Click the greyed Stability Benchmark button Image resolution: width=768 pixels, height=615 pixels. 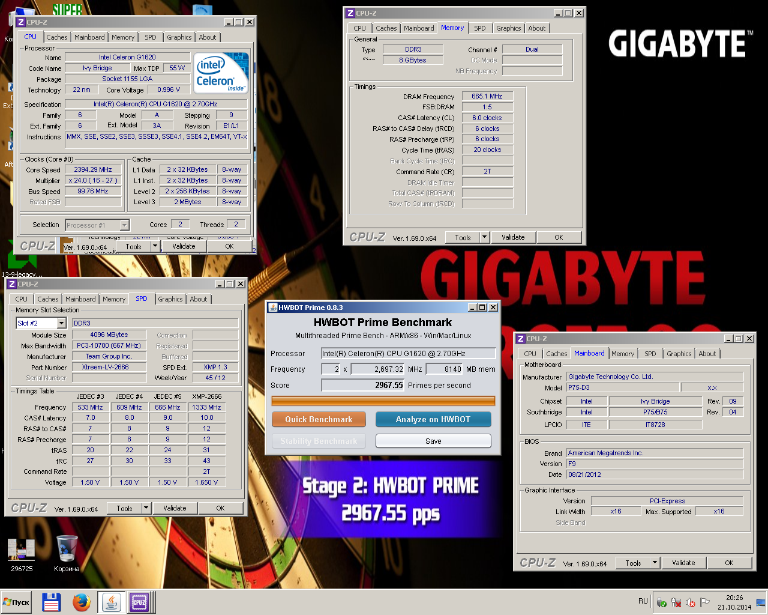[319, 441]
